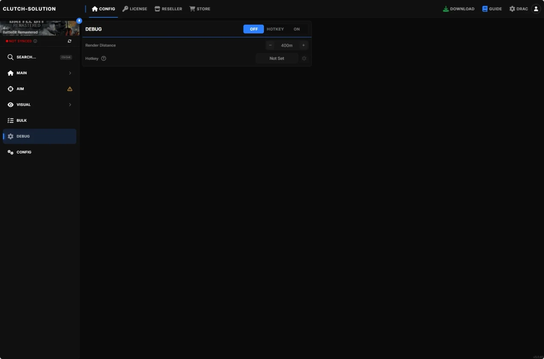The image size is (544, 359).
Task: Open the CONFIG tab in top navigation
Action: (x=103, y=9)
